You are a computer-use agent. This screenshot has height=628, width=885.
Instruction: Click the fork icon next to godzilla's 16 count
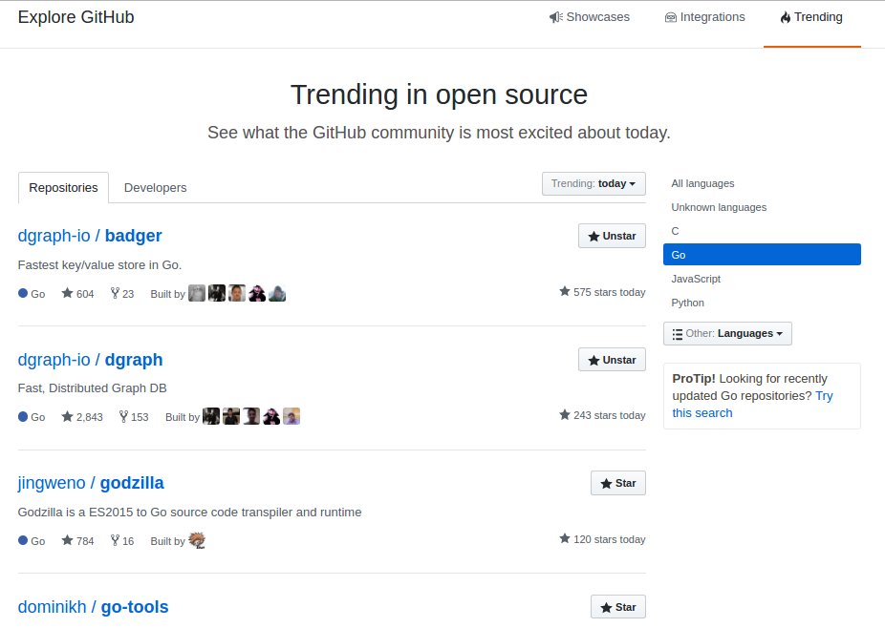(115, 540)
